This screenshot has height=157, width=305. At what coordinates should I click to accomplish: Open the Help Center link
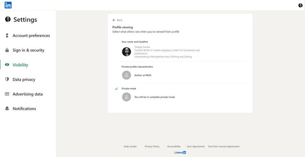coord(130,146)
